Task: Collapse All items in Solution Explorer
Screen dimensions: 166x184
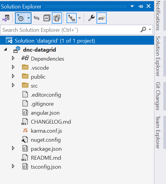Action: click(47, 18)
